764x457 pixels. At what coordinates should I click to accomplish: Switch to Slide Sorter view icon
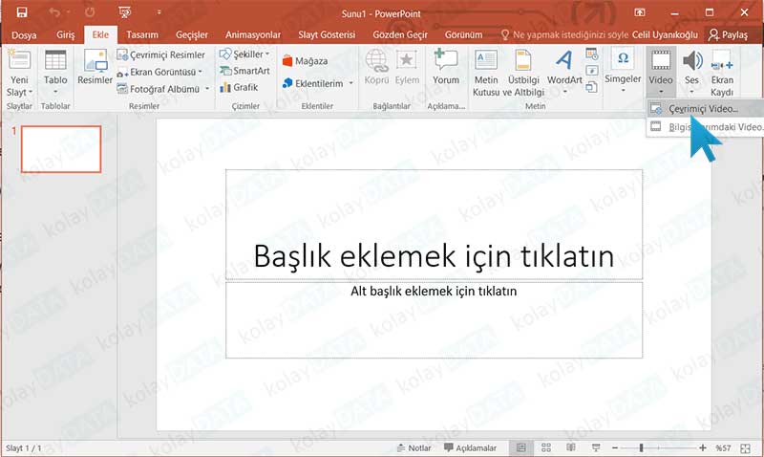click(x=545, y=447)
